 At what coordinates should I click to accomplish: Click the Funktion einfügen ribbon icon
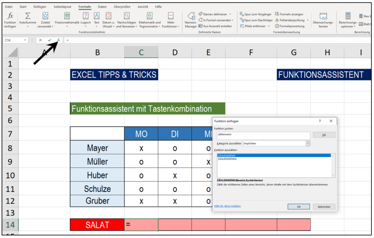coord(10,20)
